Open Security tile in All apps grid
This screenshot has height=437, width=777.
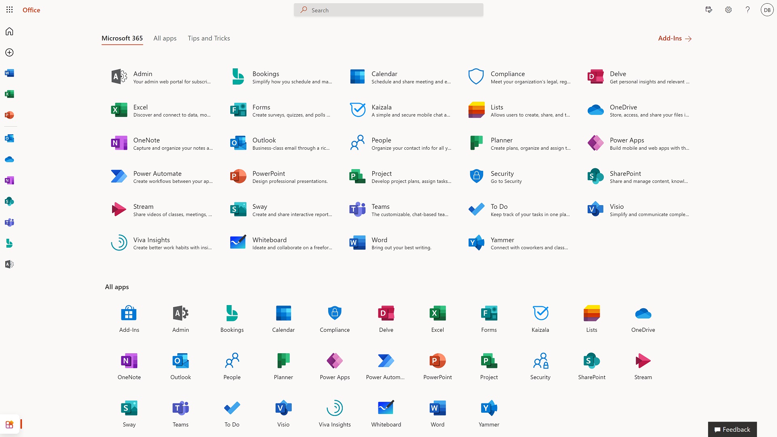pyautogui.click(x=540, y=367)
